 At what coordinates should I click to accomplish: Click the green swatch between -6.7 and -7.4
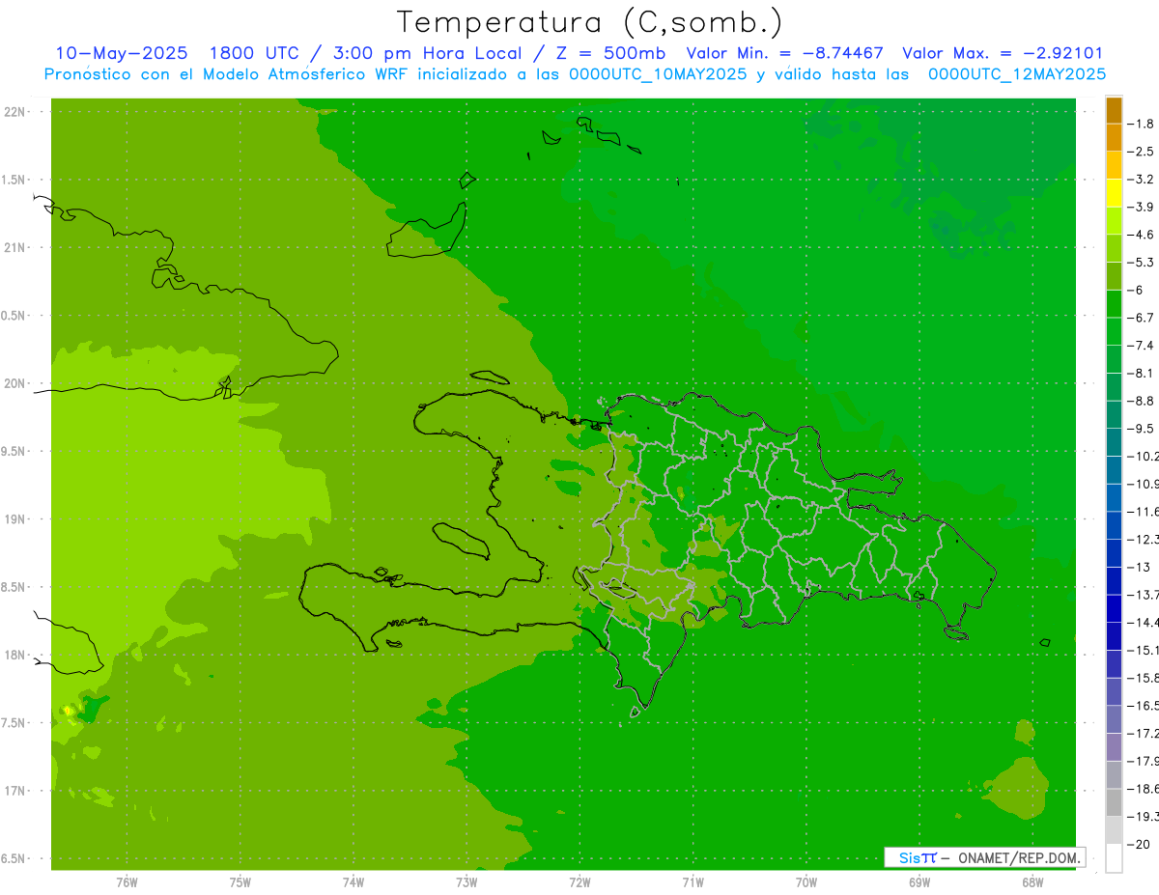[x=1114, y=331]
